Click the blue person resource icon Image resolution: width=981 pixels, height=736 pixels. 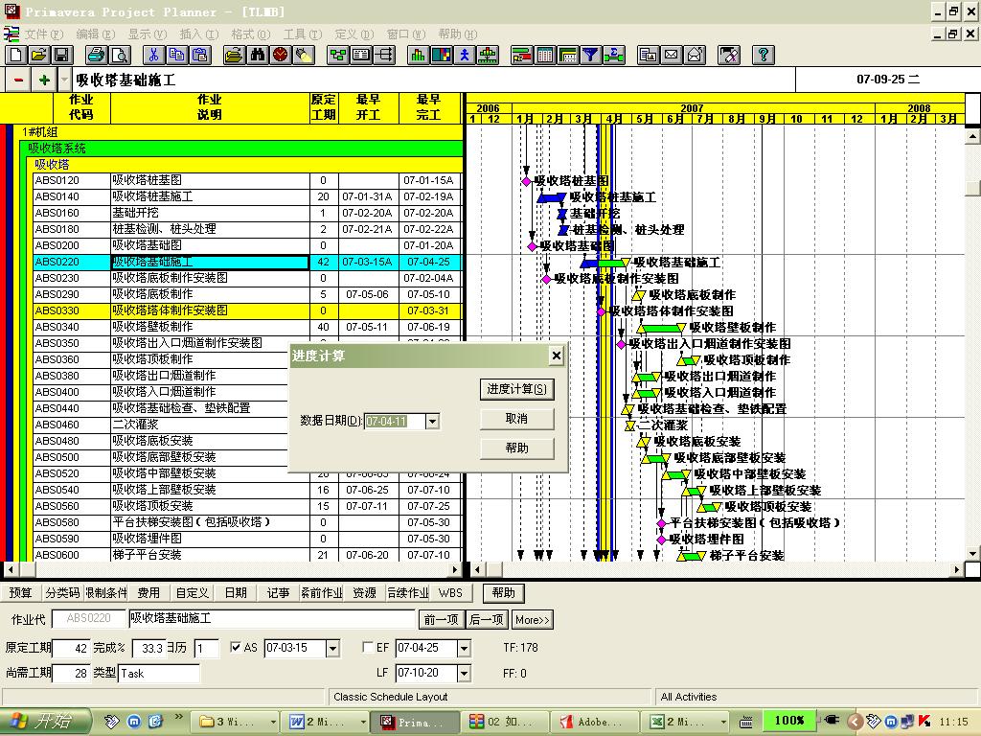(465, 55)
